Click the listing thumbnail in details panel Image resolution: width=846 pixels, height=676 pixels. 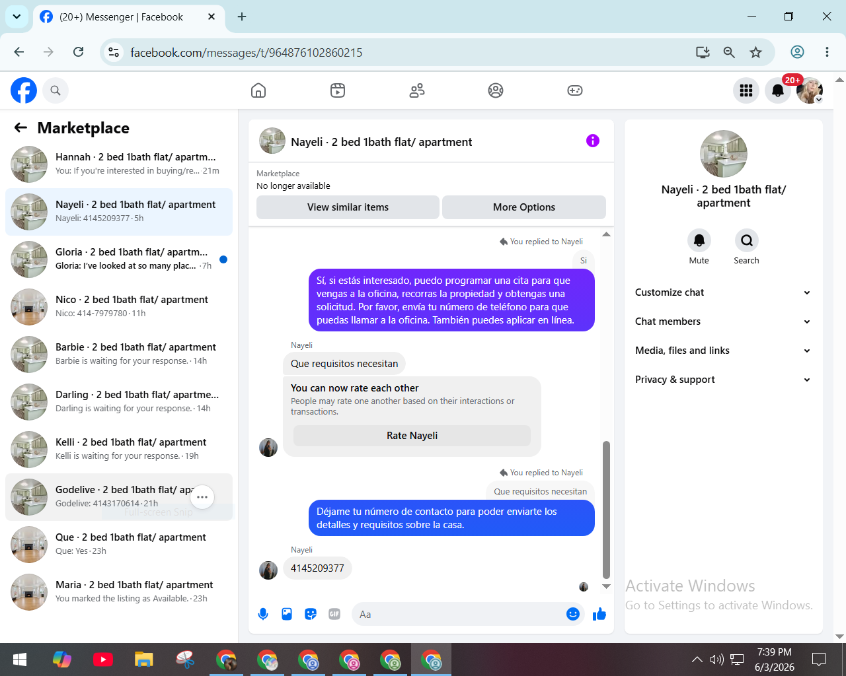click(x=724, y=154)
